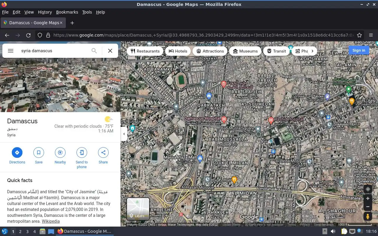Open the Bookmarks menu

tap(67, 12)
